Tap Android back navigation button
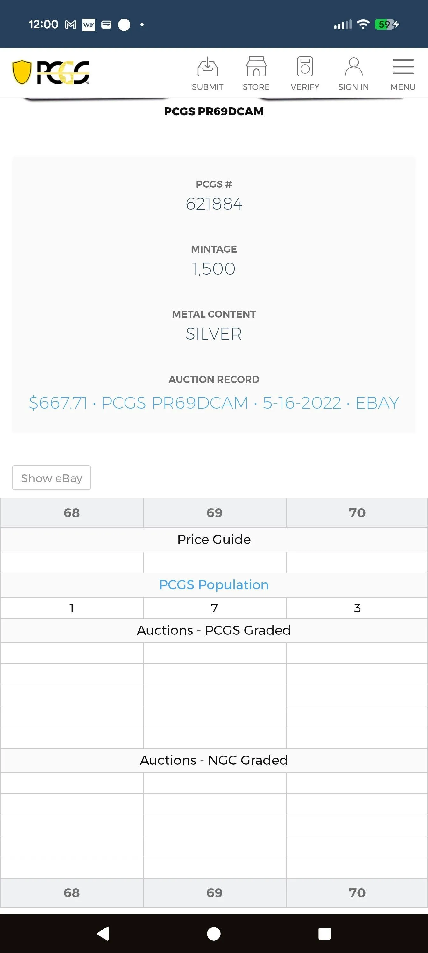This screenshot has width=428, height=953. coord(103,933)
